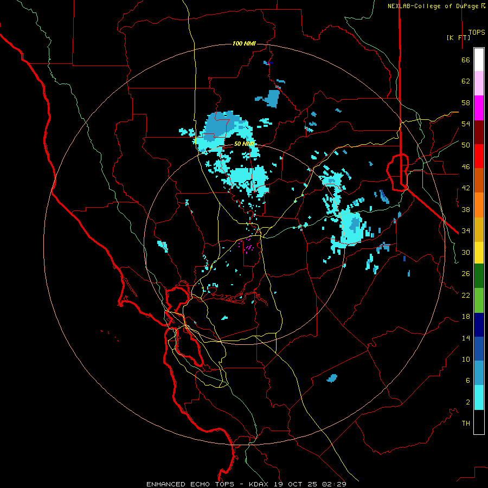488x488 pixels.
Task: Click legend value "22"
Action: (x=466, y=295)
